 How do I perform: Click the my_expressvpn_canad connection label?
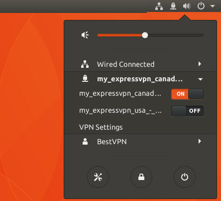click(120, 94)
